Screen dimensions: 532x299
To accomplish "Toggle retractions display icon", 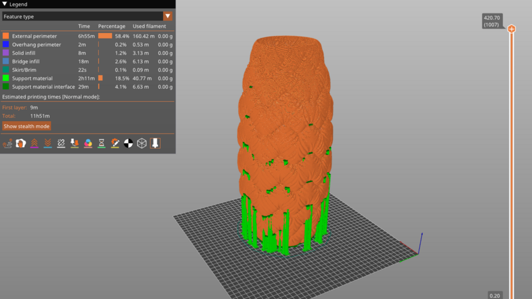I will pyautogui.click(x=34, y=143).
